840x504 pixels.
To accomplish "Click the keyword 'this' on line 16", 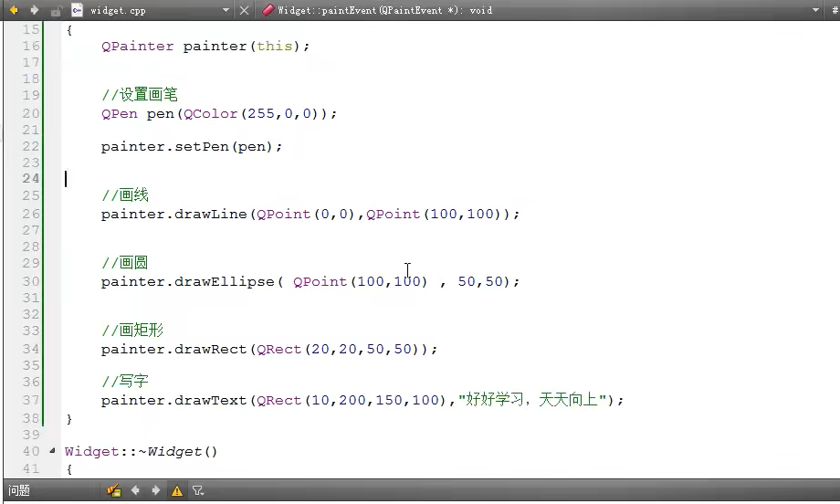I will (274, 46).
